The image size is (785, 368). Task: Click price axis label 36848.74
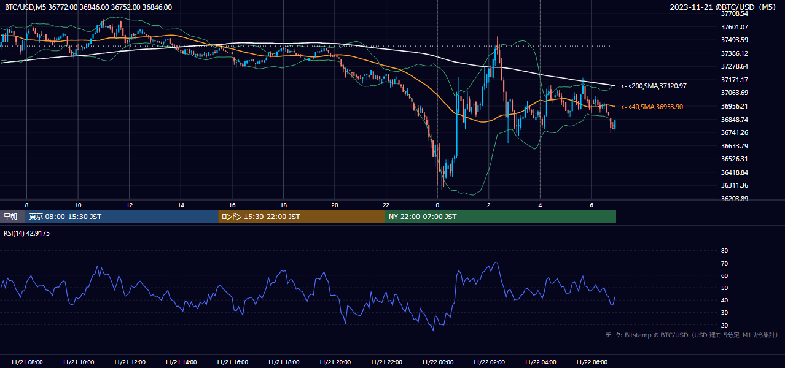click(735, 120)
